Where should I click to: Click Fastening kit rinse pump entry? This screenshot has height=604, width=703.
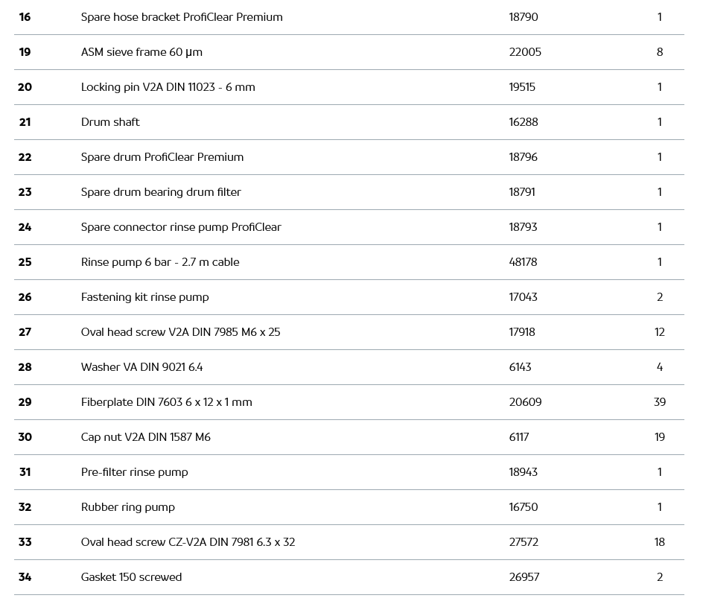[x=144, y=297]
